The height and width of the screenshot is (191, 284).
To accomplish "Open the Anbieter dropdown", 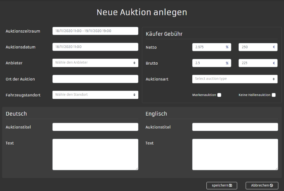I will (x=95, y=63).
